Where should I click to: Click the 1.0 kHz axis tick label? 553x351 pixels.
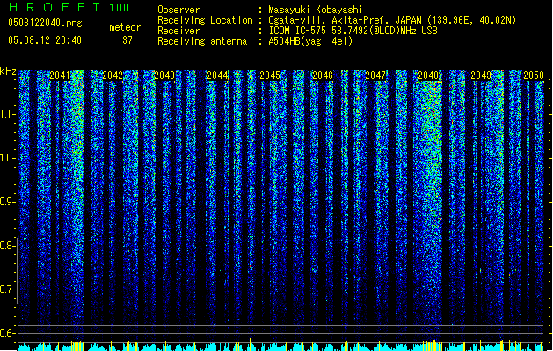(x=7, y=159)
